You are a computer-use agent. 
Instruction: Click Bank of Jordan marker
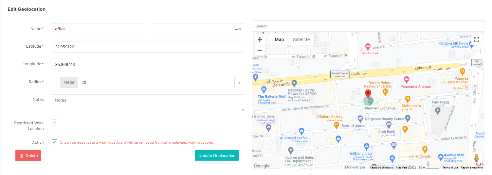pyautogui.click(x=360, y=119)
